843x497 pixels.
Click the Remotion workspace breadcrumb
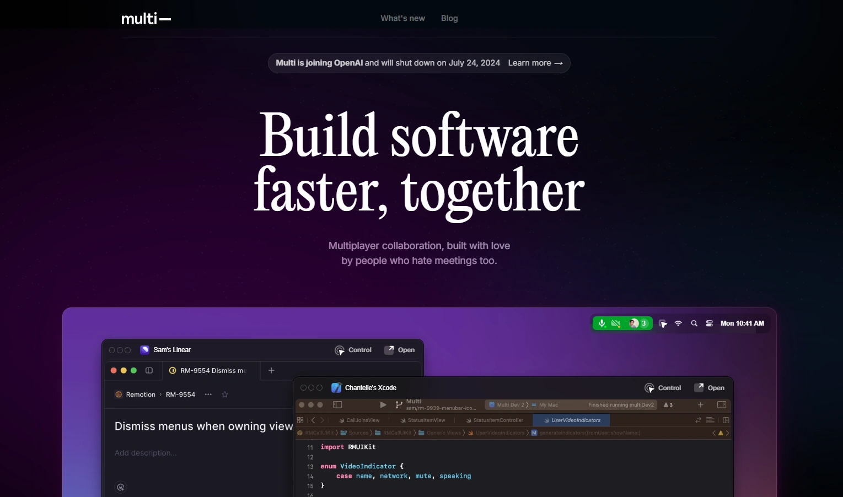pyautogui.click(x=135, y=395)
